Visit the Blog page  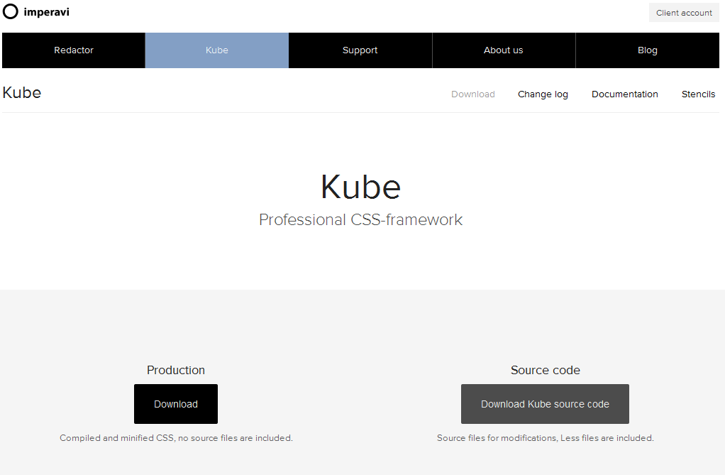coord(646,50)
